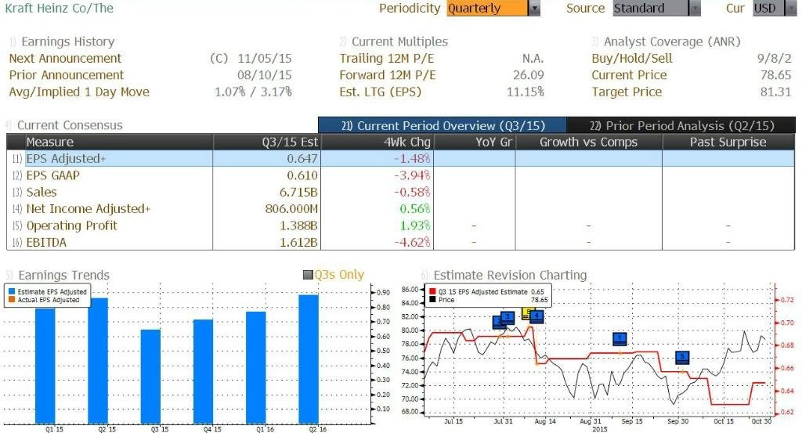Click the Trailing 12M P/E N.A. value

coord(533,58)
